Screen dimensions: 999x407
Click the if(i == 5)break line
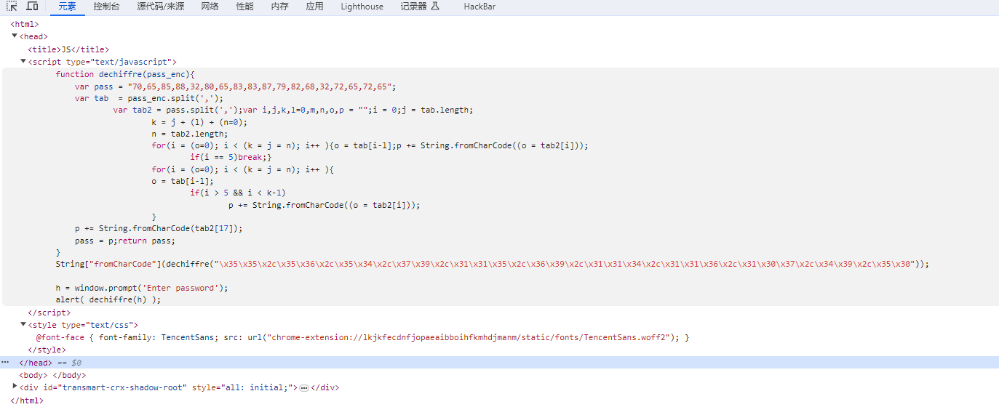pos(231,157)
